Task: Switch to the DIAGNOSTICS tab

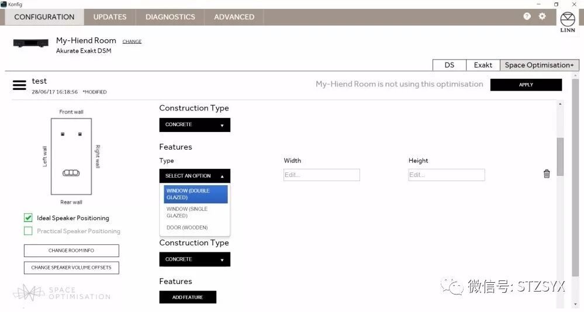Action: 170,17
